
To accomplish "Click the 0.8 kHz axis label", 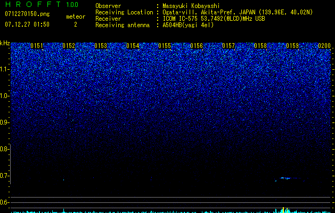I will (x=4, y=149).
